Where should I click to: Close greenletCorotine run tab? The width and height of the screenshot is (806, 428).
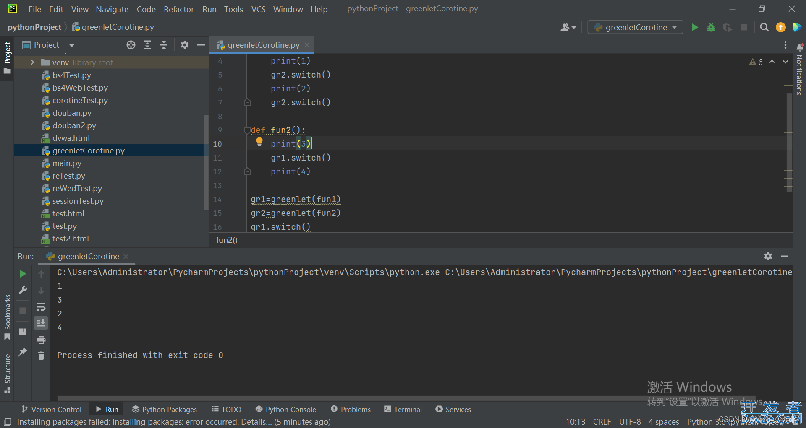(126, 256)
